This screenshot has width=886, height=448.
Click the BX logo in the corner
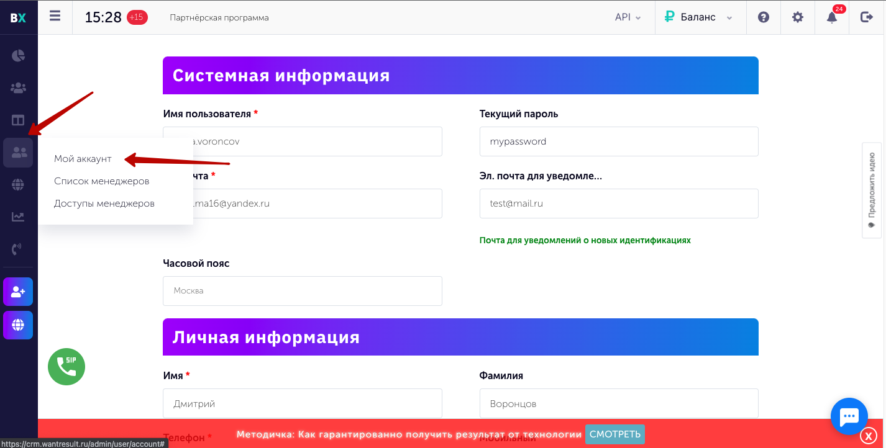click(x=18, y=17)
